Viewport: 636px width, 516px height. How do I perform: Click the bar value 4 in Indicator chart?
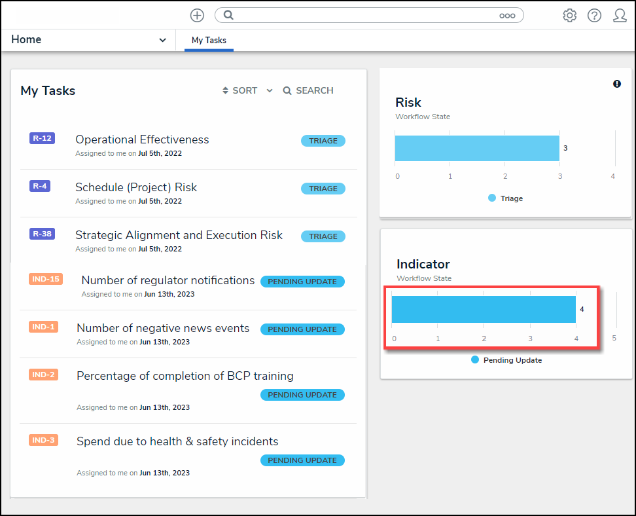(x=582, y=309)
